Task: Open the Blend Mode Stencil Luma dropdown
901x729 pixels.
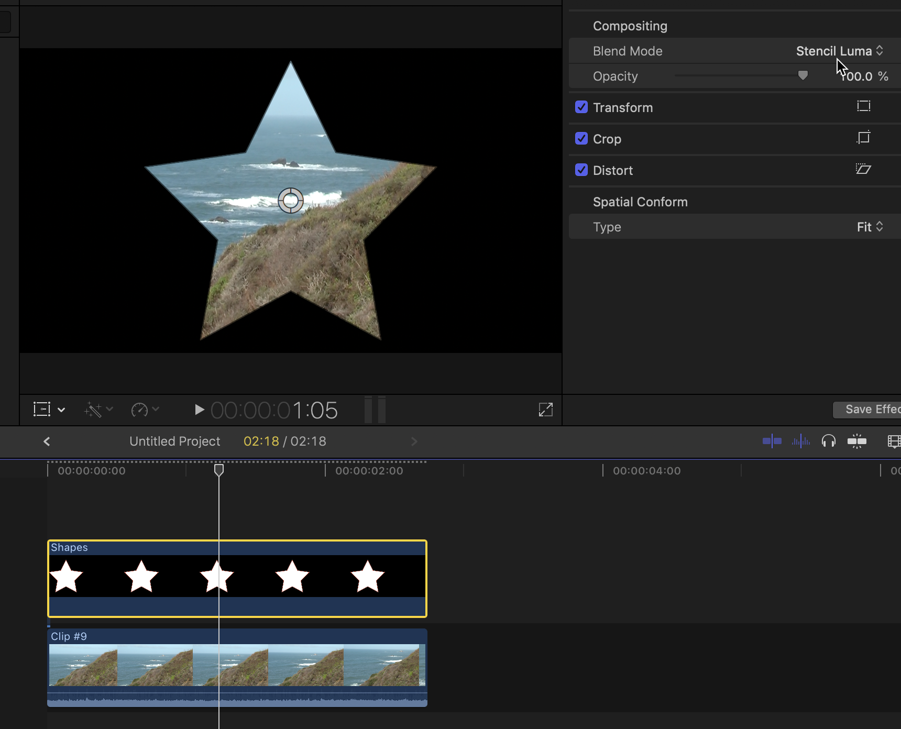Action: coord(839,51)
